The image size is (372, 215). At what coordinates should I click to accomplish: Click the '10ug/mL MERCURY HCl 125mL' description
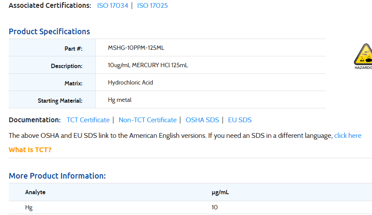[148, 65]
